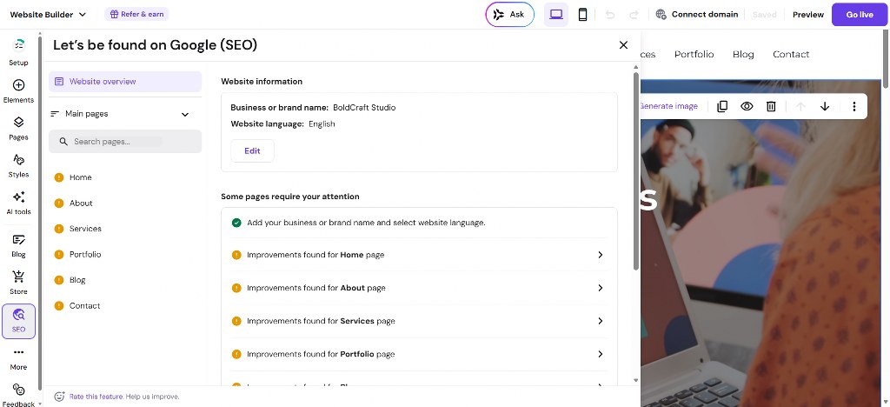Click Rate this feature link
890x407 pixels.
pyautogui.click(x=96, y=397)
